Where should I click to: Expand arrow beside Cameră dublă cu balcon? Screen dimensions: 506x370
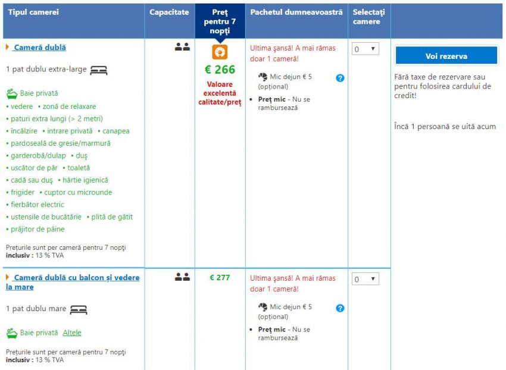point(8,277)
